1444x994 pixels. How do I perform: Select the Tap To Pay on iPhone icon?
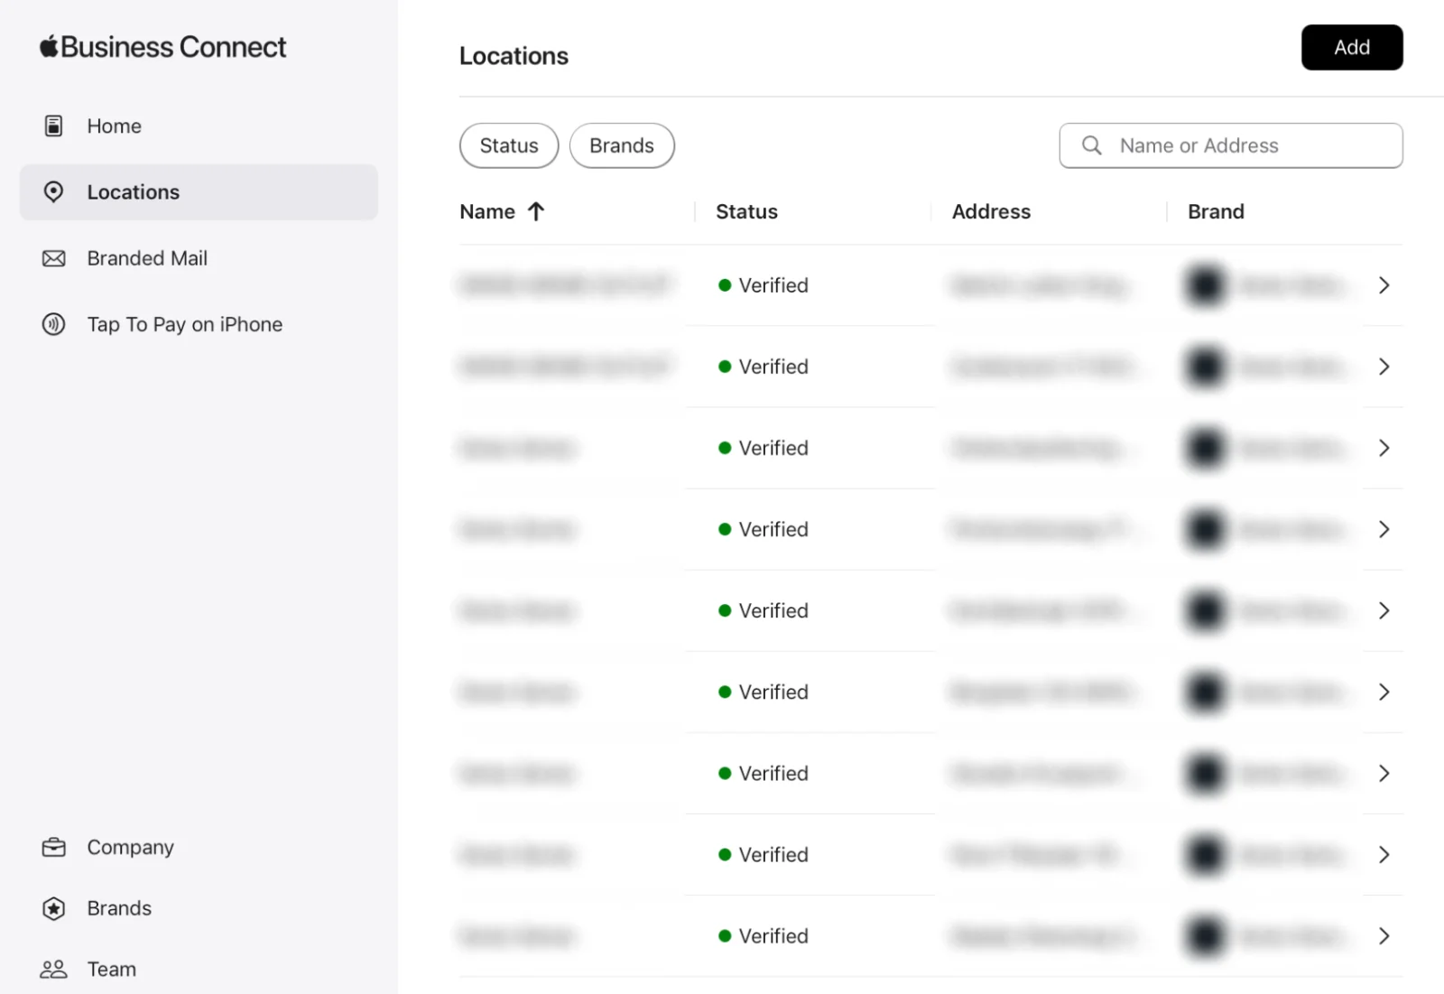(x=53, y=324)
